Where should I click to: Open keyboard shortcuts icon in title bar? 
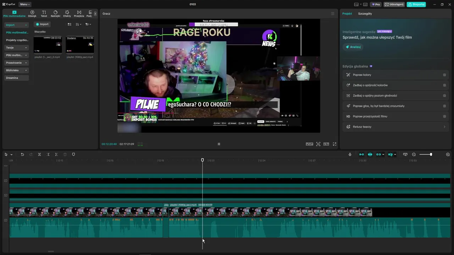[x=365, y=4]
